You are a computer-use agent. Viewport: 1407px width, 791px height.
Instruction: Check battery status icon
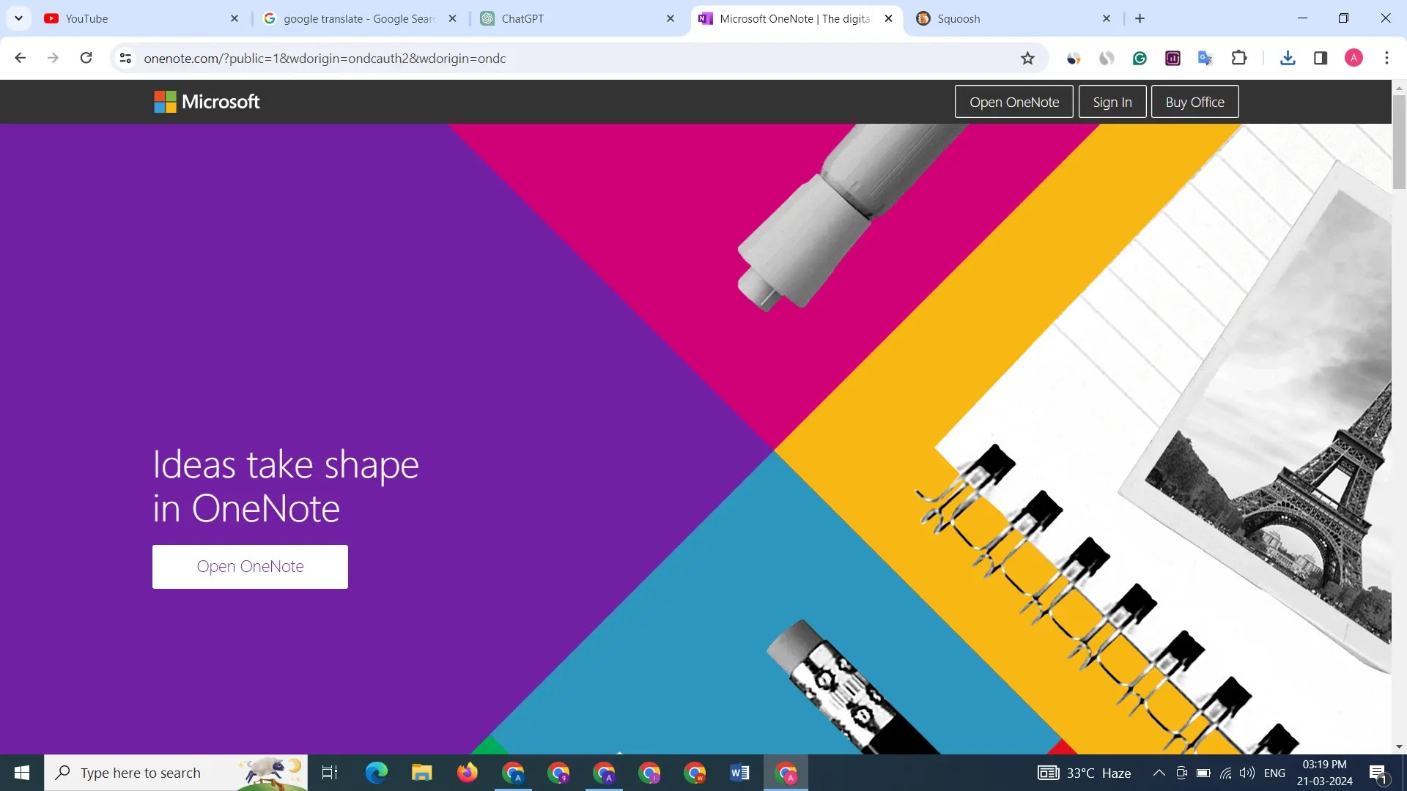coord(1203,773)
